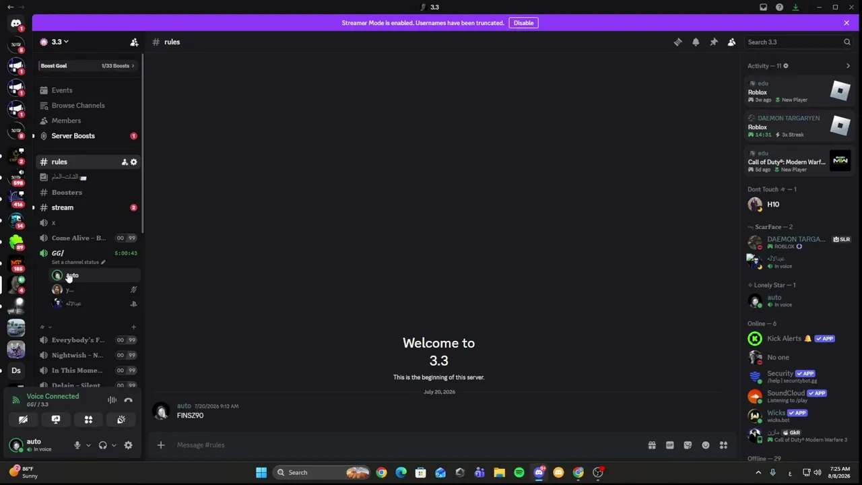
Task: Open voice connection signal details
Action: (16, 400)
